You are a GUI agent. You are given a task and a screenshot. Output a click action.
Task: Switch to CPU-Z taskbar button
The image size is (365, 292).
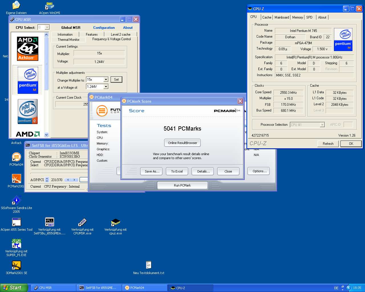pyautogui.click(x=190, y=288)
